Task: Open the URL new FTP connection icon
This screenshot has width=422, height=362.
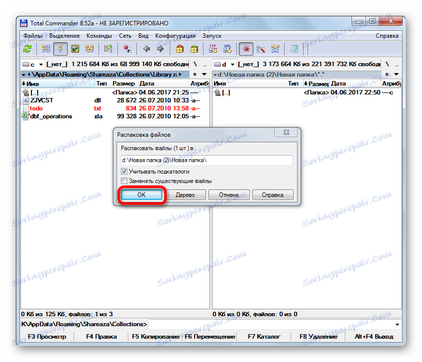Action: [227, 49]
